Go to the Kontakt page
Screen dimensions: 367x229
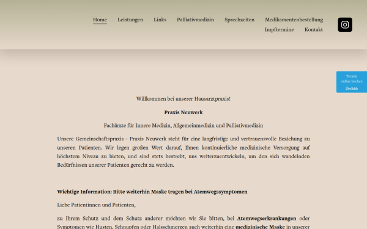(314, 30)
